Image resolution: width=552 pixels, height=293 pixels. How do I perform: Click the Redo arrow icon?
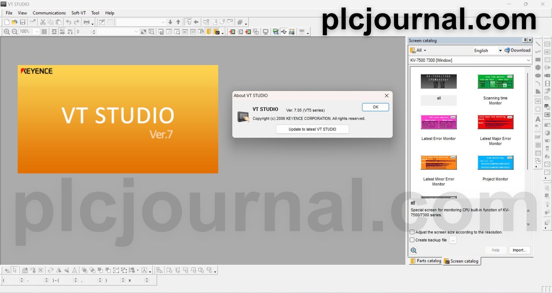77,22
